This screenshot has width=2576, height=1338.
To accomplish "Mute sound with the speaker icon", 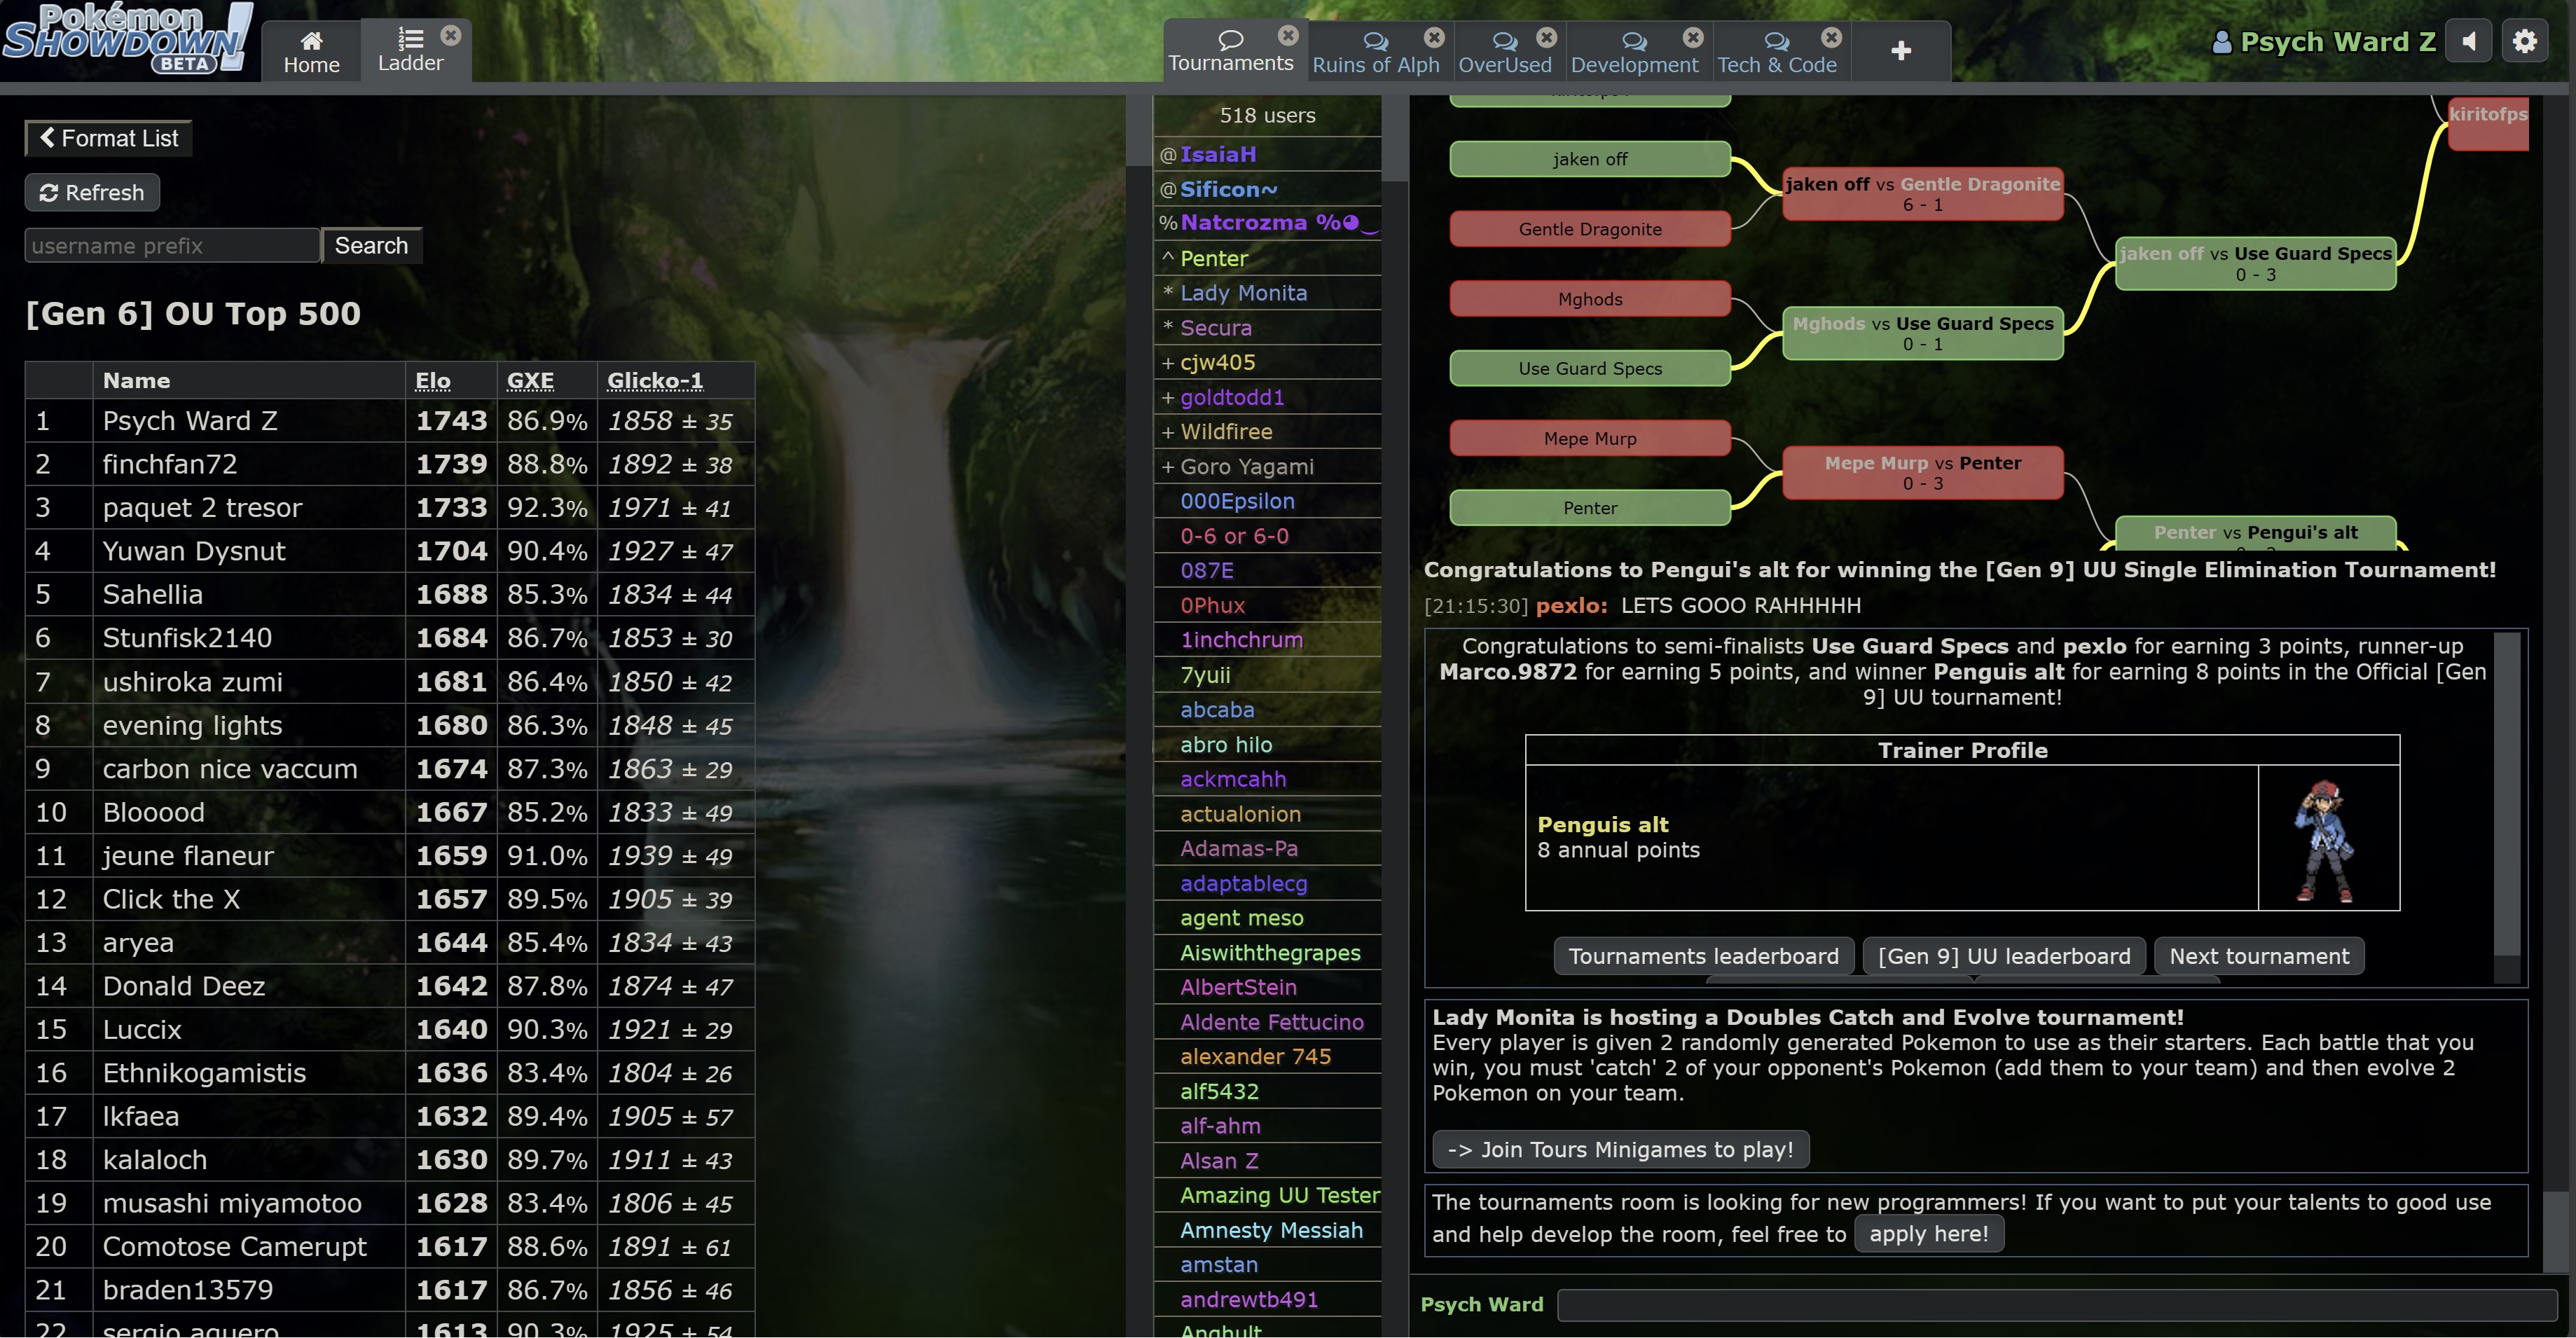I will pos(2469,41).
